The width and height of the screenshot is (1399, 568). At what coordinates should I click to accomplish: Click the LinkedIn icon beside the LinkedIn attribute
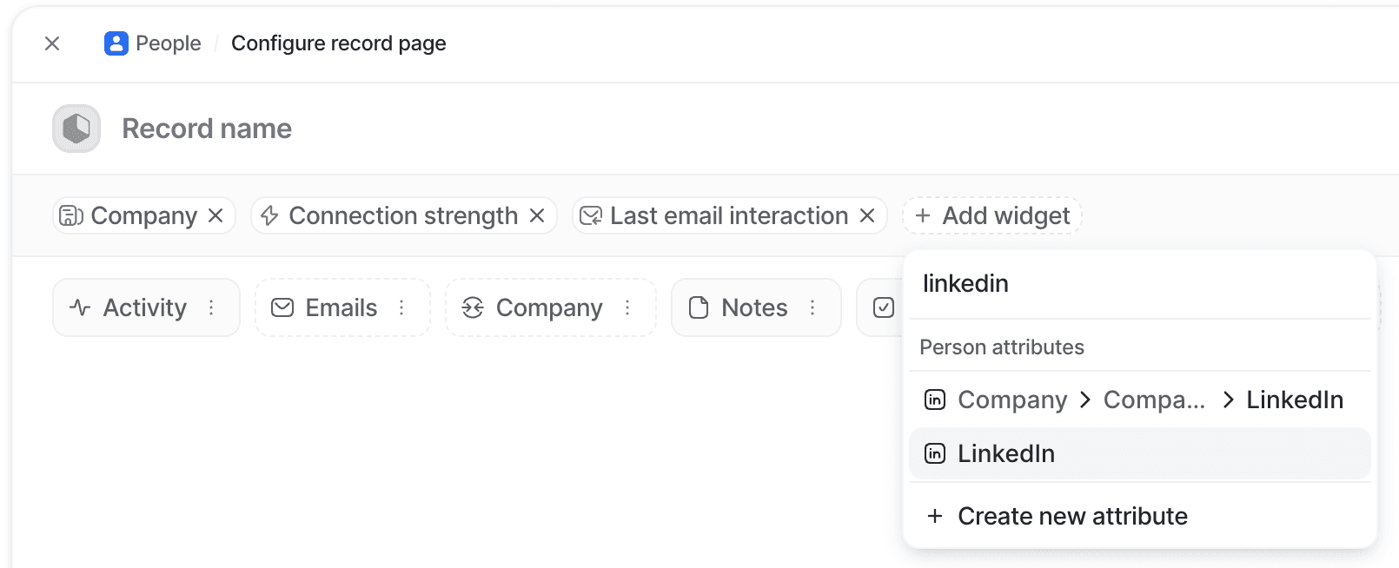pos(934,452)
